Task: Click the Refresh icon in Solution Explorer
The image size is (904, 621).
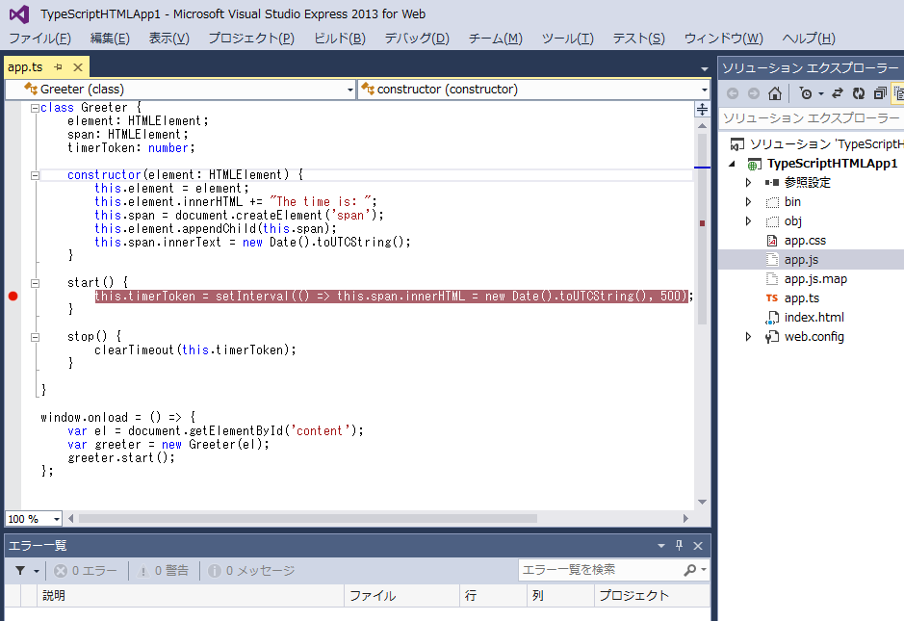Action: [859, 93]
